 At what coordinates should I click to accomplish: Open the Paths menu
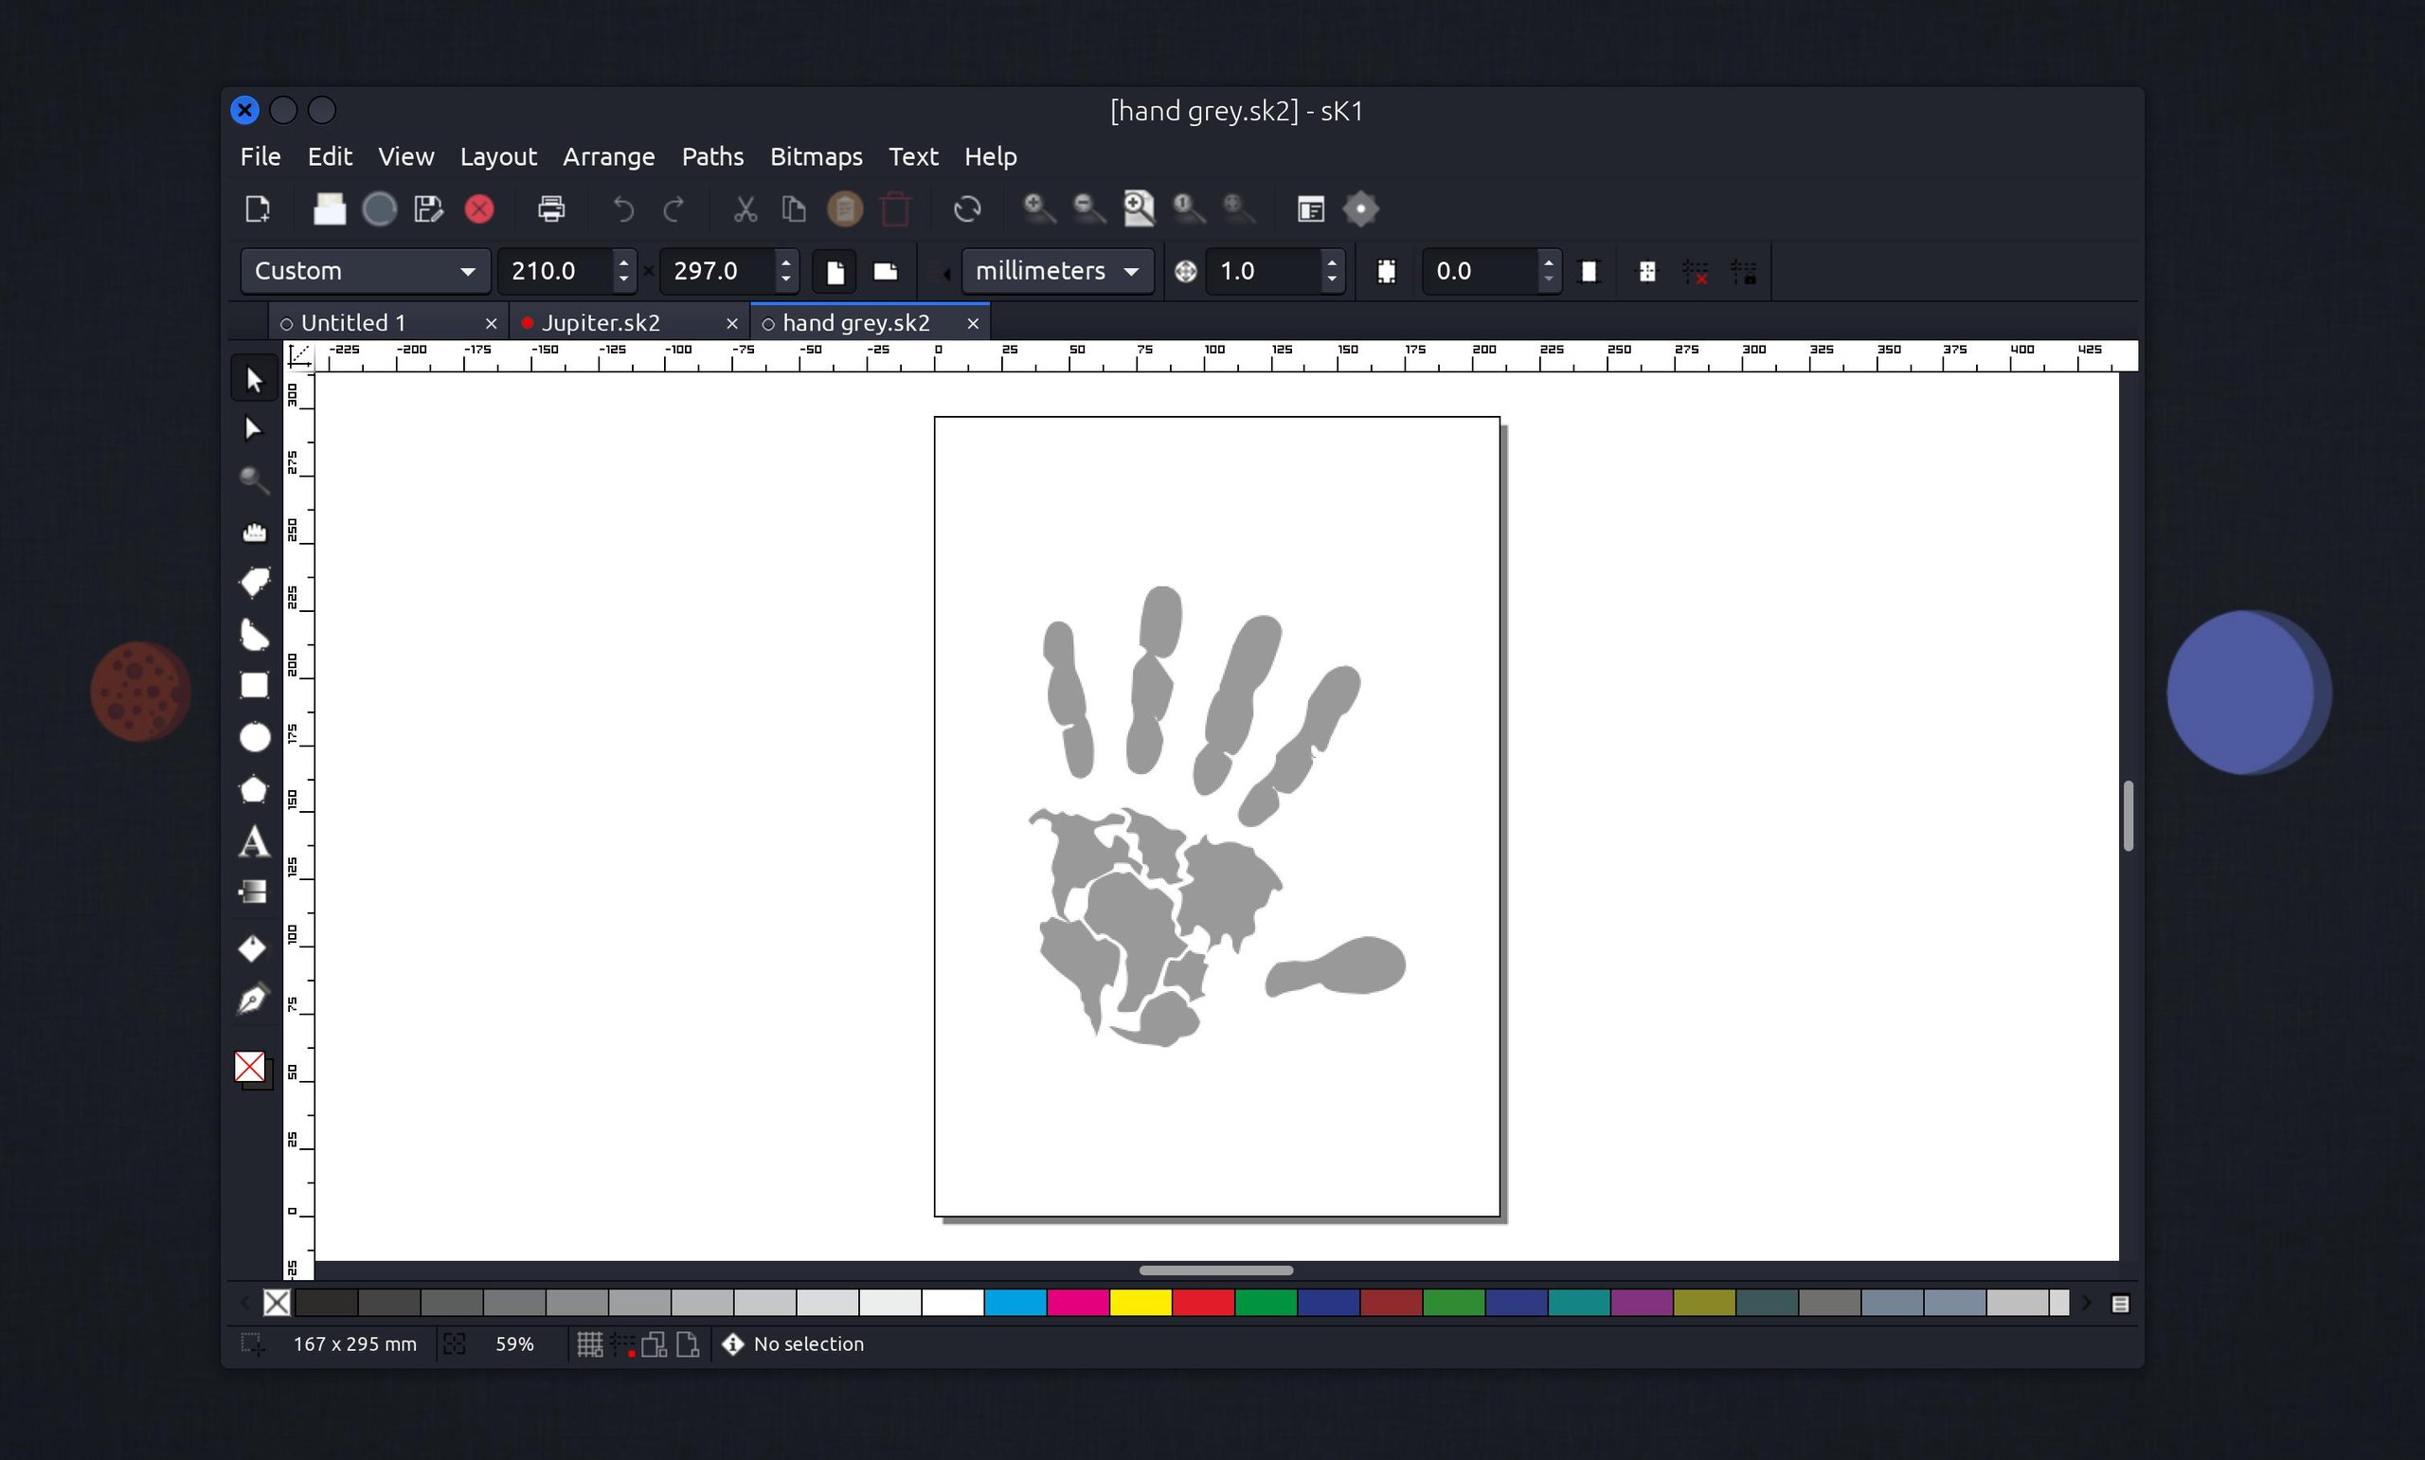712,156
